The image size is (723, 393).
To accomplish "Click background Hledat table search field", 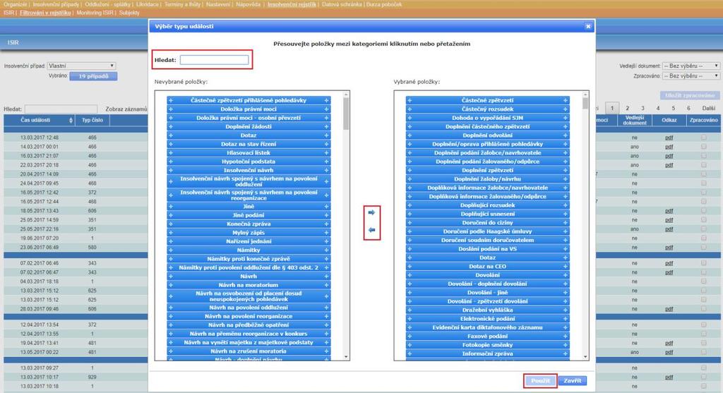I will pyautogui.click(x=61, y=109).
